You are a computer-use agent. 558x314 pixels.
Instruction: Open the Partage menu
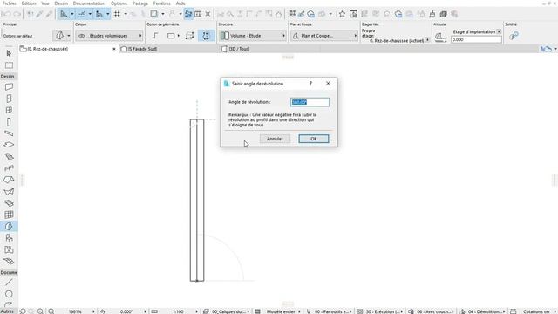tap(139, 3)
